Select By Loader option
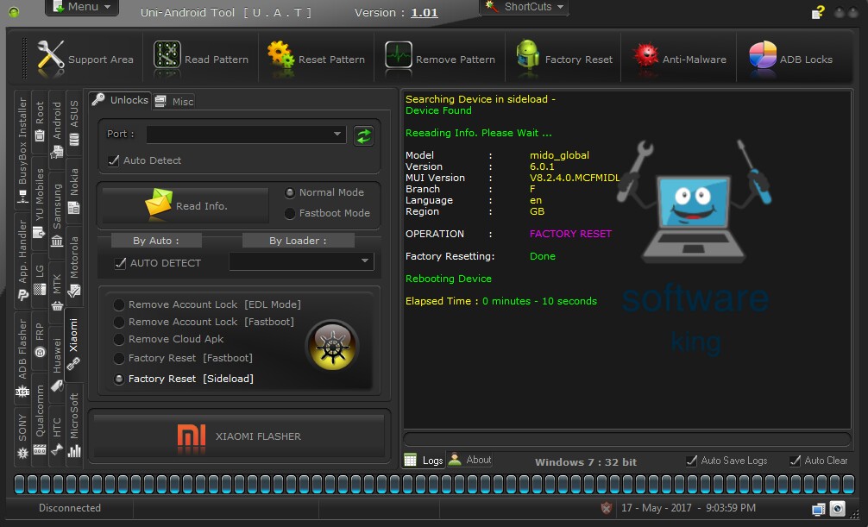Screen dimensions: 868x527 [x=299, y=241]
